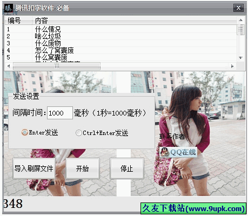Close the 腾讯扣字软件 window

click(238, 8)
